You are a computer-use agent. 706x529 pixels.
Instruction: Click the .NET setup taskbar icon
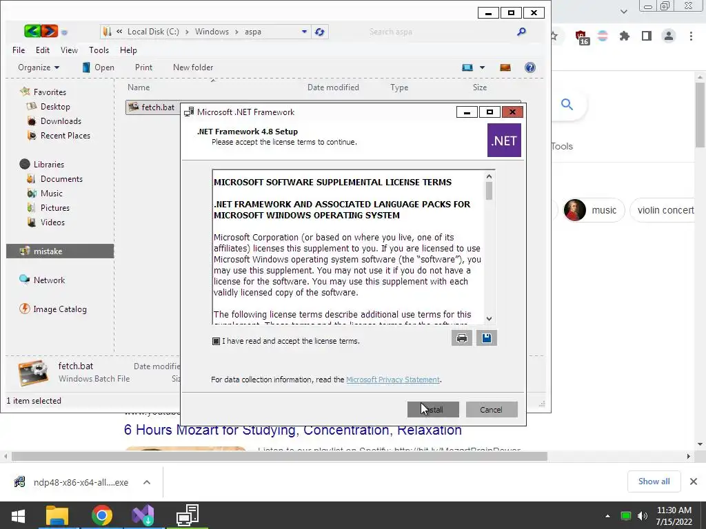click(188, 515)
